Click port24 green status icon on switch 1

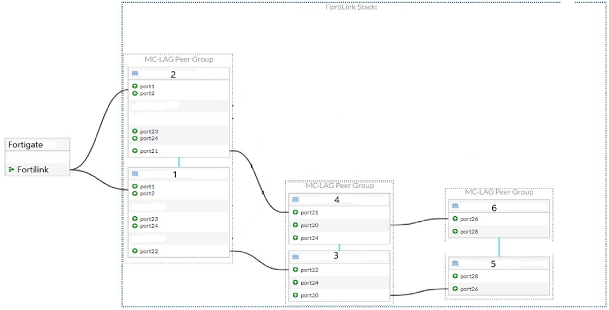tap(135, 226)
